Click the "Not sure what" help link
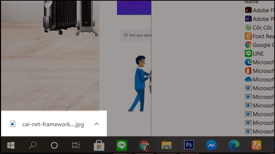275x154 pixels. 137,35
